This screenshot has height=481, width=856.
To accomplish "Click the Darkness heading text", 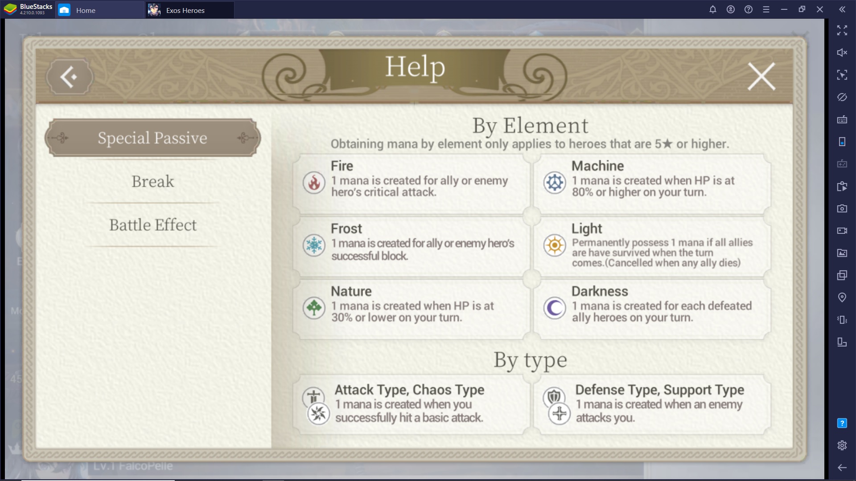I will point(600,291).
